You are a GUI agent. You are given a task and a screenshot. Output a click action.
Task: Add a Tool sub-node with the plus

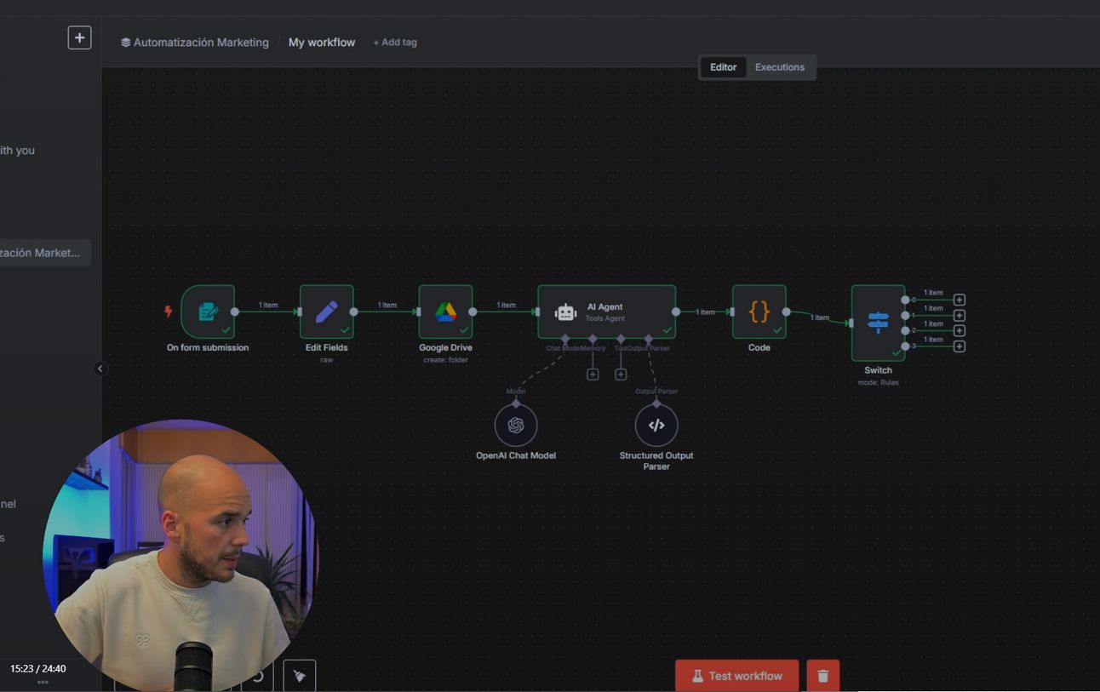click(621, 375)
